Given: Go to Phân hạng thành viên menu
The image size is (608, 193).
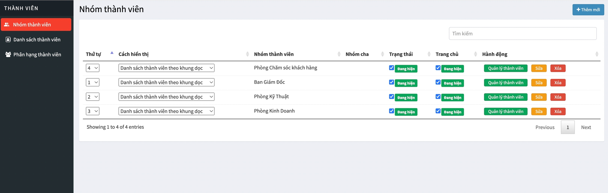Looking at the screenshot, I should (37, 55).
